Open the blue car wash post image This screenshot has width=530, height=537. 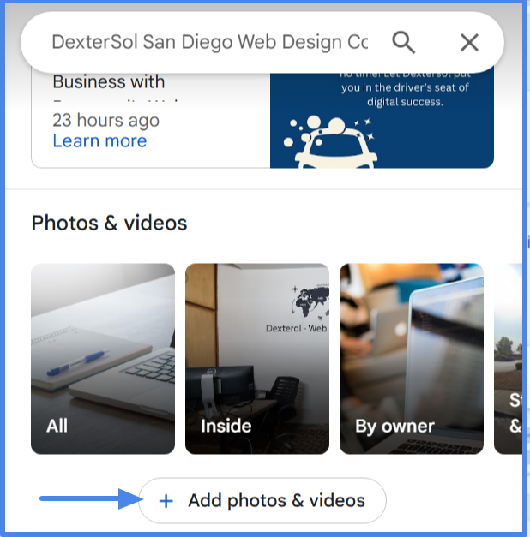coord(382,121)
